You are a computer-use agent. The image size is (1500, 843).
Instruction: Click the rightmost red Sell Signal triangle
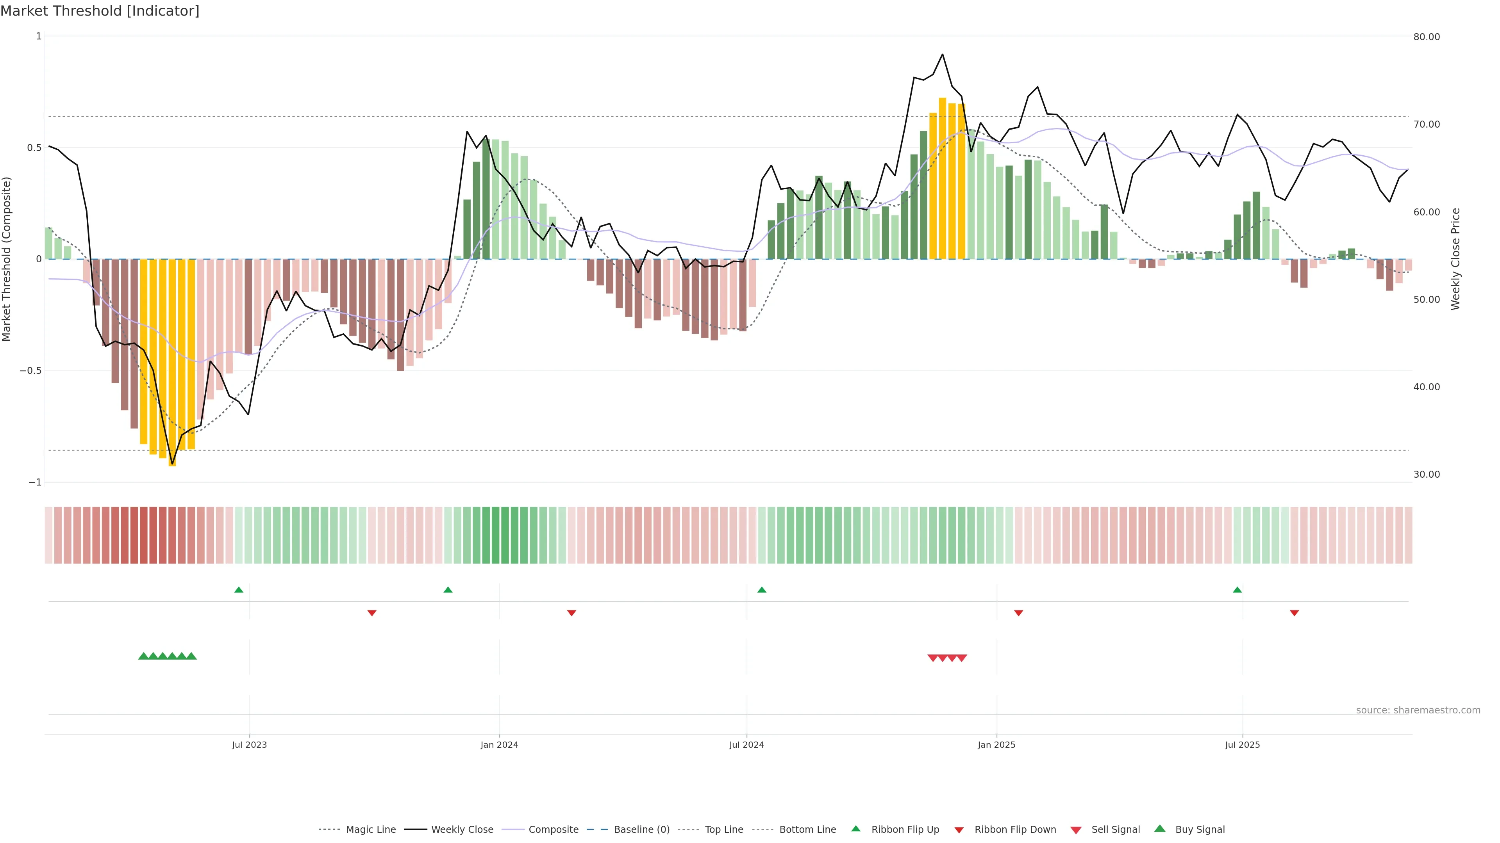click(962, 658)
